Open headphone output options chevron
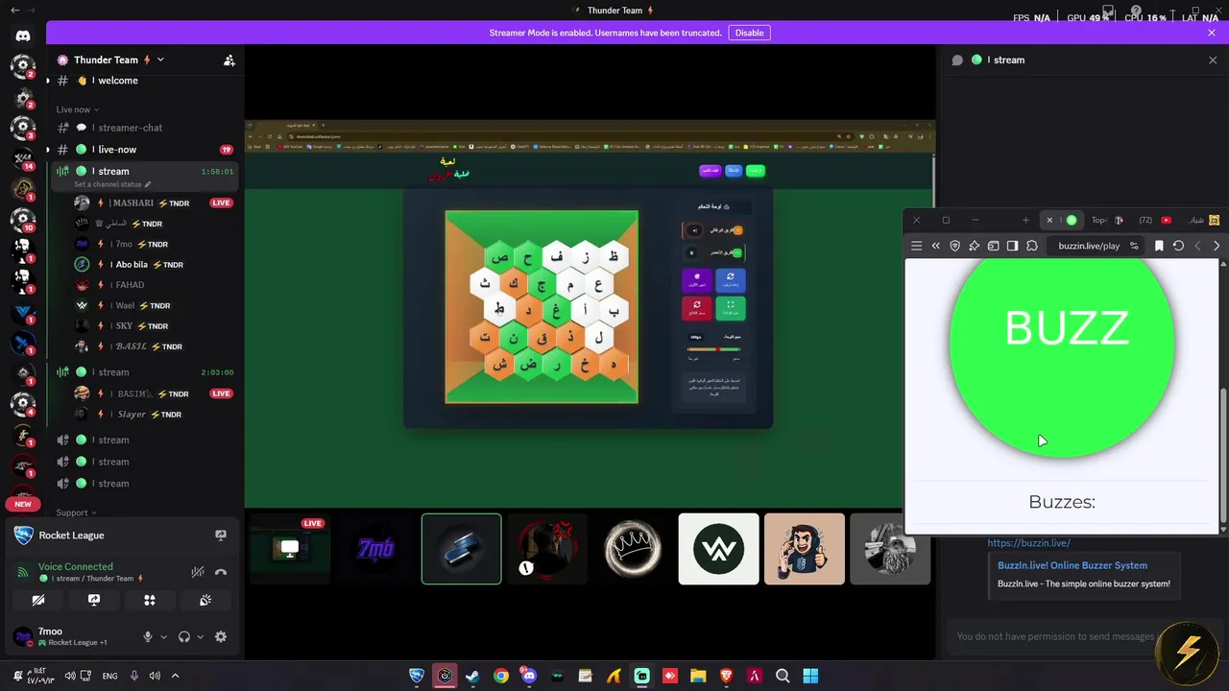 [200, 636]
